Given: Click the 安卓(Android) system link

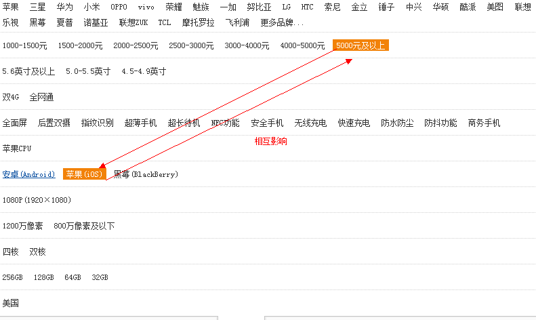Looking at the screenshot, I should pos(28,174).
